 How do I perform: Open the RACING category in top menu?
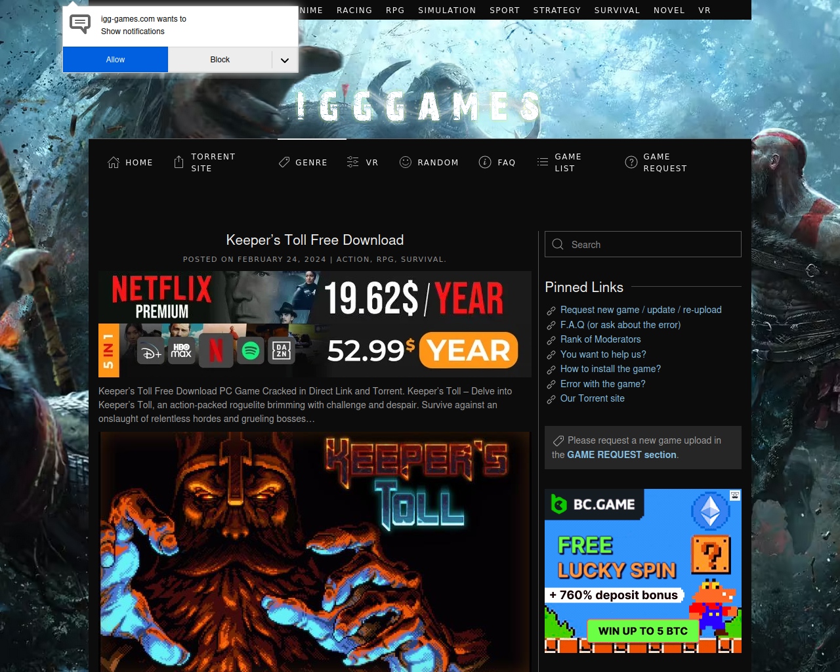click(354, 10)
